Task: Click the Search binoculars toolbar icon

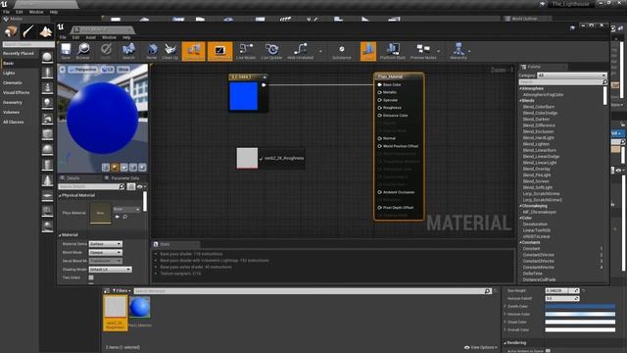Action: pyautogui.click(x=128, y=51)
